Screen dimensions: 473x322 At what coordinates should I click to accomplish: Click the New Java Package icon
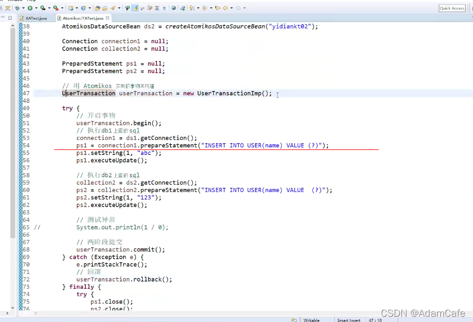pos(71,8)
